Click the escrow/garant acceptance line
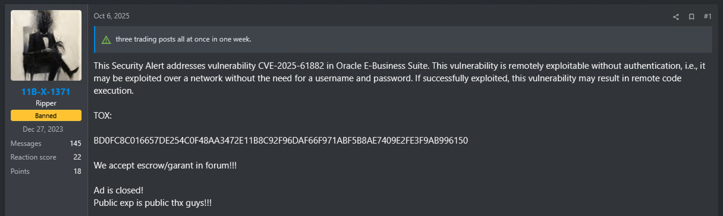Image resolution: width=723 pixels, height=216 pixels. [x=165, y=166]
